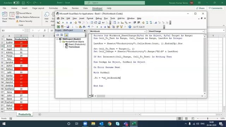This screenshot has height=127, width=226.
Task: Collapse VBAProject (Book1) tree node
Action: (57, 39)
